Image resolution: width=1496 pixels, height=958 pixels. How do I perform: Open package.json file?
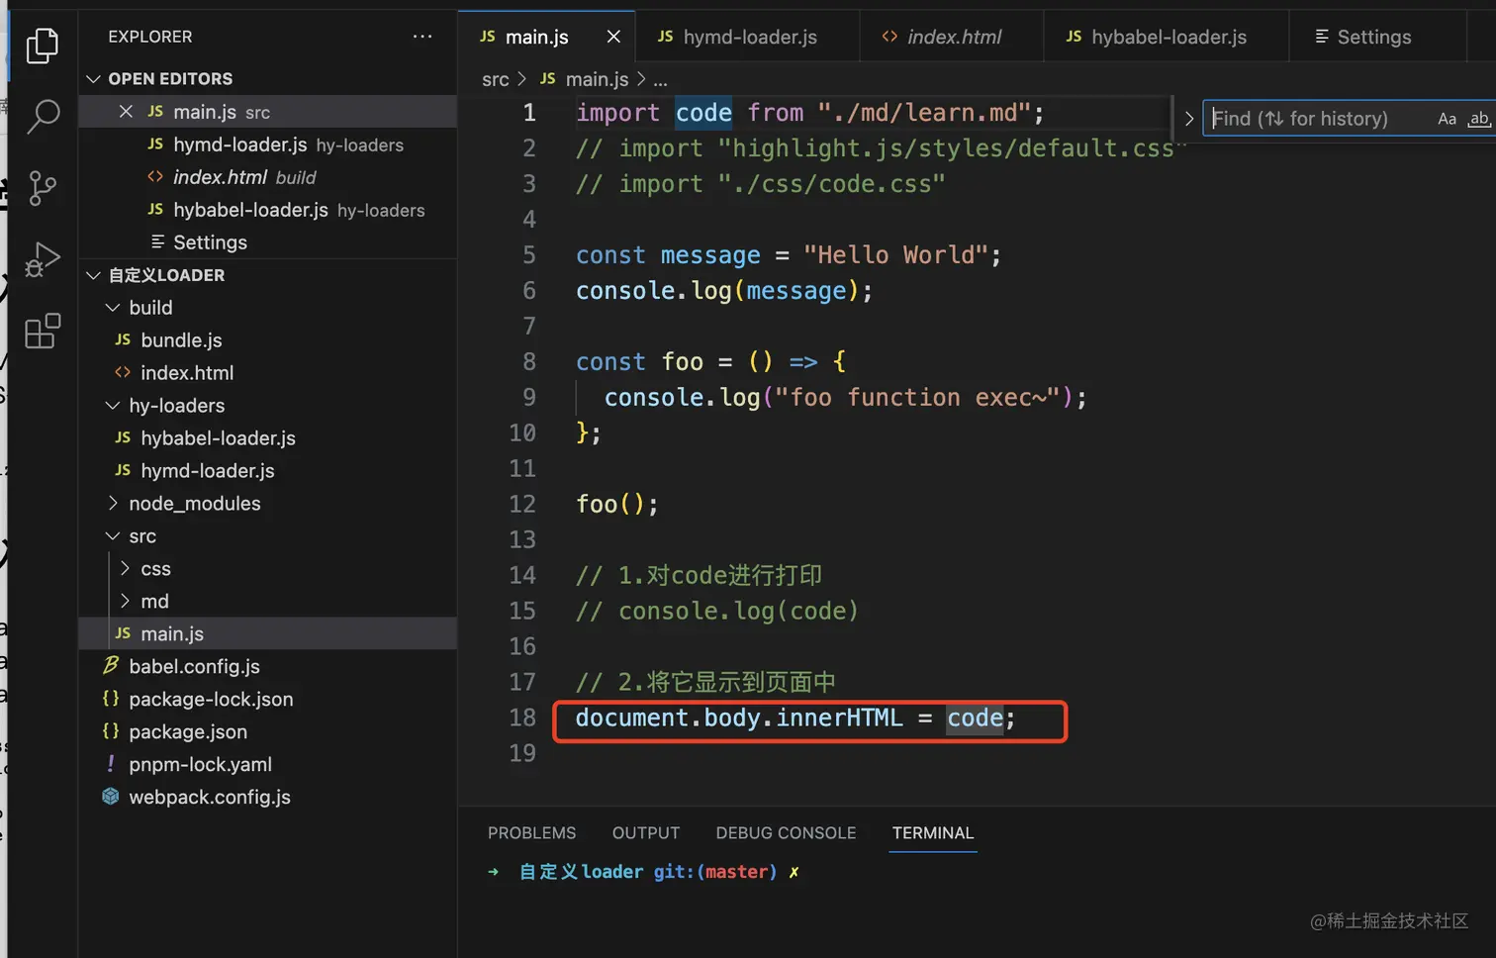[x=268, y=732]
